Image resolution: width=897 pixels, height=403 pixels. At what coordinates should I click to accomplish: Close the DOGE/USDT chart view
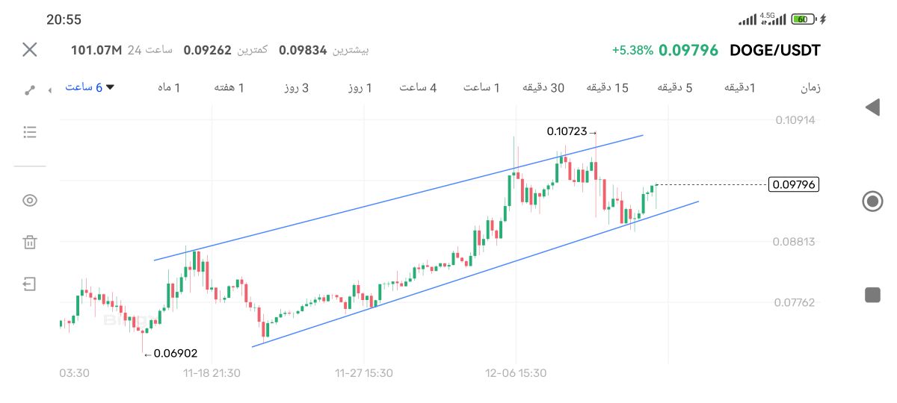[30, 50]
